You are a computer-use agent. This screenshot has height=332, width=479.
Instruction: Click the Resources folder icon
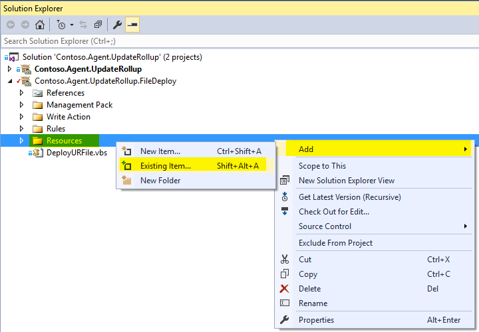tap(37, 141)
